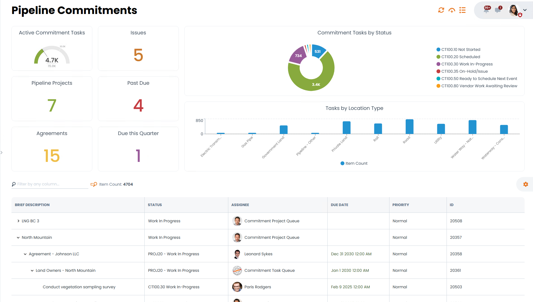Sort by the DUE DATE column header

click(x=339, y=205)
